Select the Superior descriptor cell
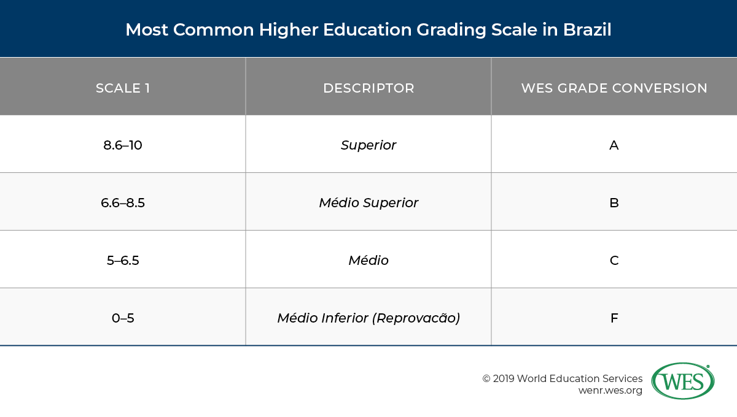 (x=368, y=145)
